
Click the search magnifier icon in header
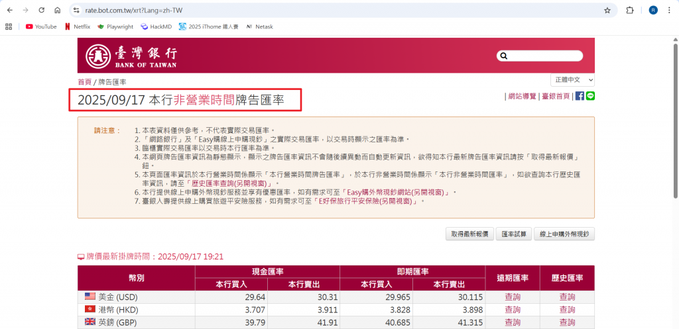click(x=503, y=56)
